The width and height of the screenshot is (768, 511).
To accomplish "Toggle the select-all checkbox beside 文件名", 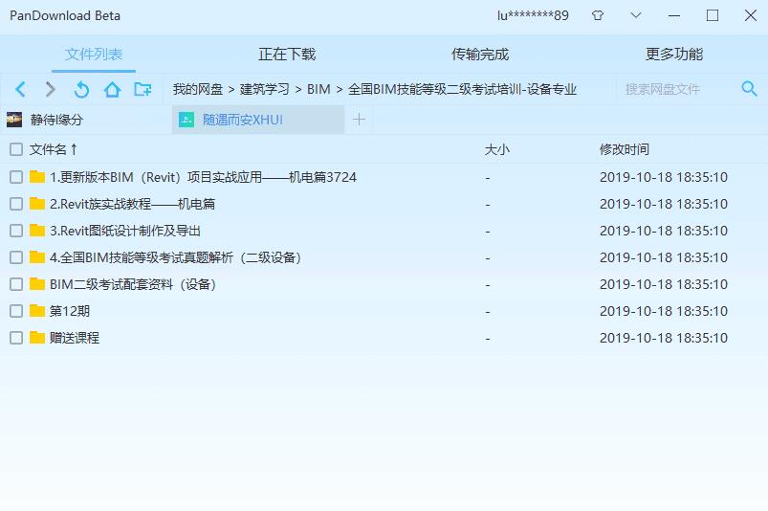I will 16,149.
